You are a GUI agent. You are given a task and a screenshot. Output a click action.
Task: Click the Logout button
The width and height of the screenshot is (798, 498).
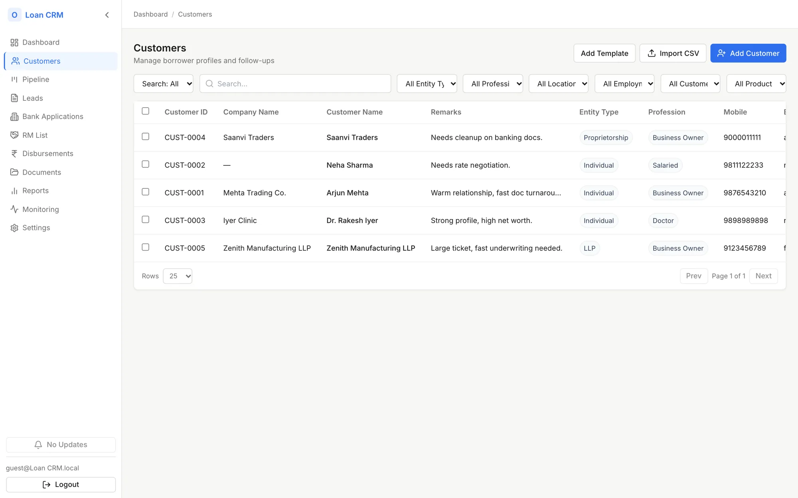(61, 484)
